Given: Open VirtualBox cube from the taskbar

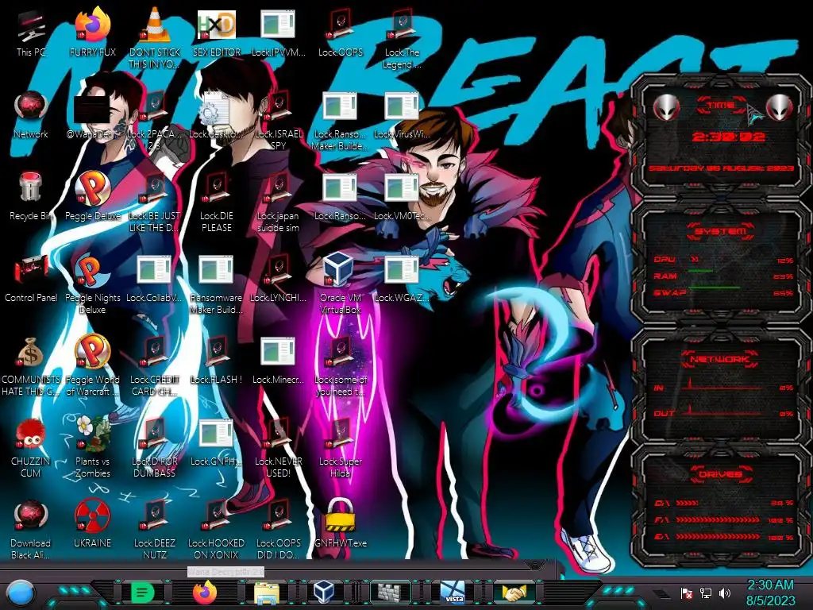Looking at the screenshot, I should 326,593.
